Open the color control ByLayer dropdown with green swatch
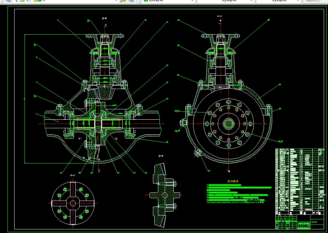This screenshot has width=328, height=233. pos(169,1)
